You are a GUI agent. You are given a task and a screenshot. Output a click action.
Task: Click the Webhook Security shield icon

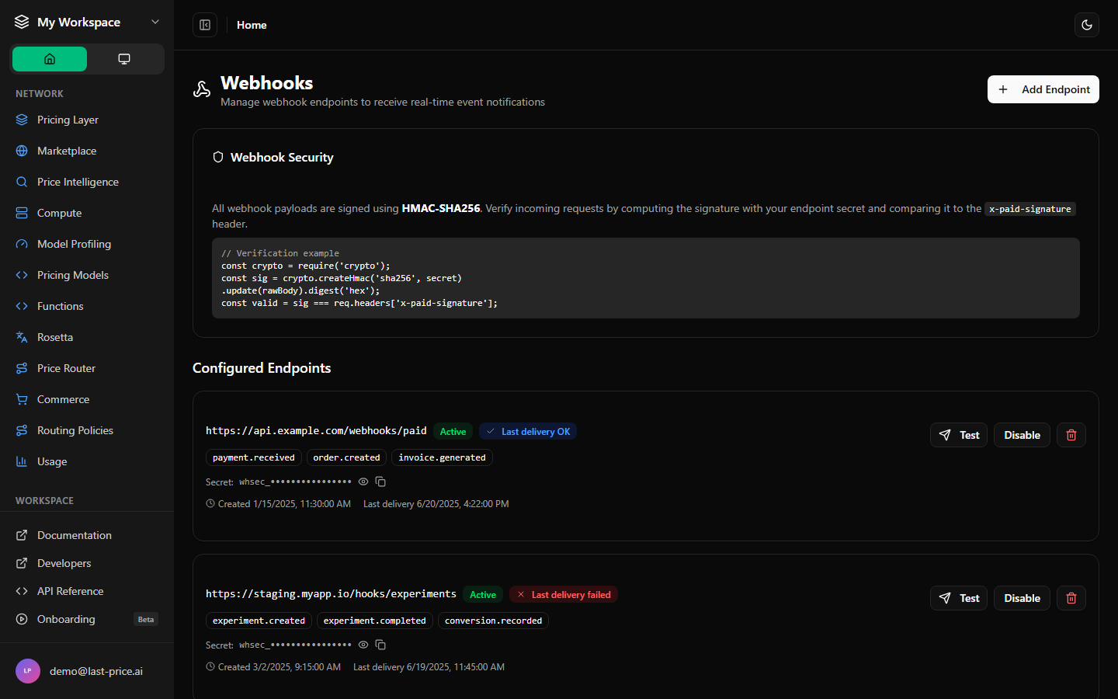click(x=218, y=157)
